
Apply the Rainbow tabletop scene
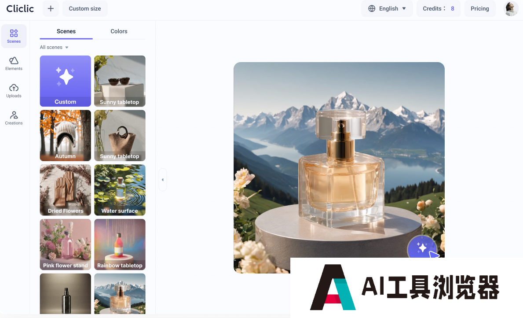coord(120,244)
